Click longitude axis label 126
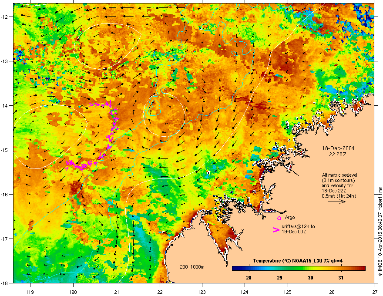The image size is (383, 296). click(x=330, y=292)
